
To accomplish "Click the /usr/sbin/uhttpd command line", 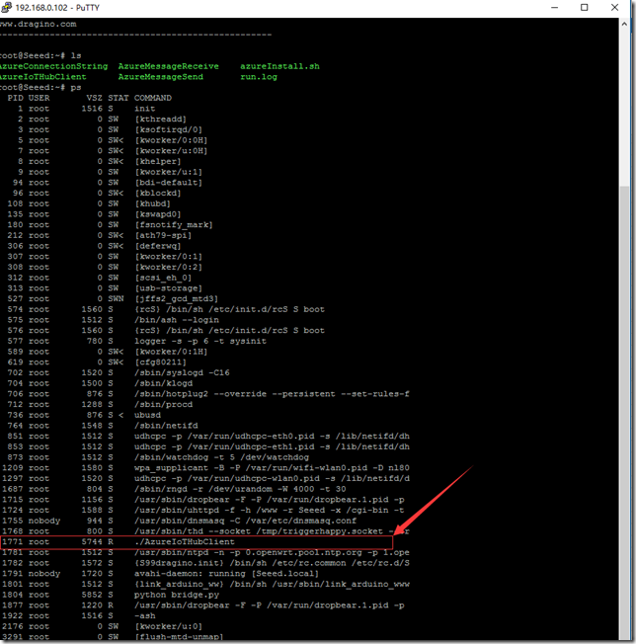I will (270, 510).
